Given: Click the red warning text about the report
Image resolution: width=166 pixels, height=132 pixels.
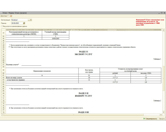Looking at the screenshot, I should 150,22.
